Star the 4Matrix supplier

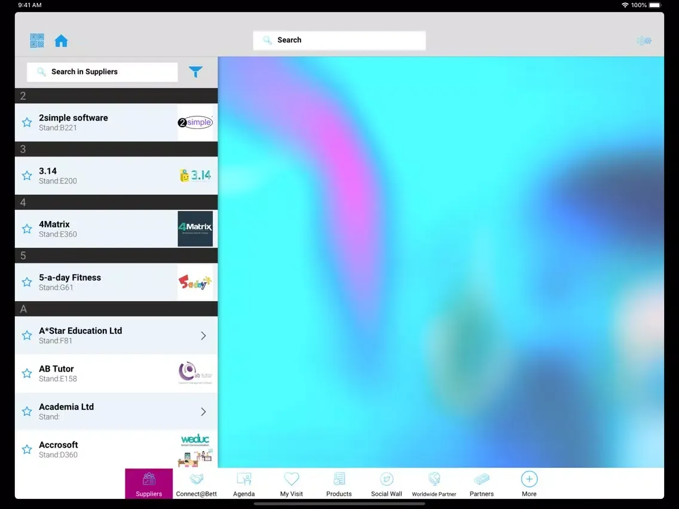point(27,229)
